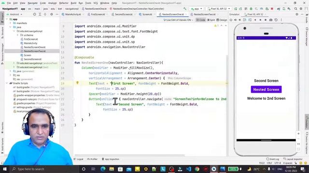Click the app breadcrumb in navigation bar
The image size is (309, 173).
[x=23, y=9]
